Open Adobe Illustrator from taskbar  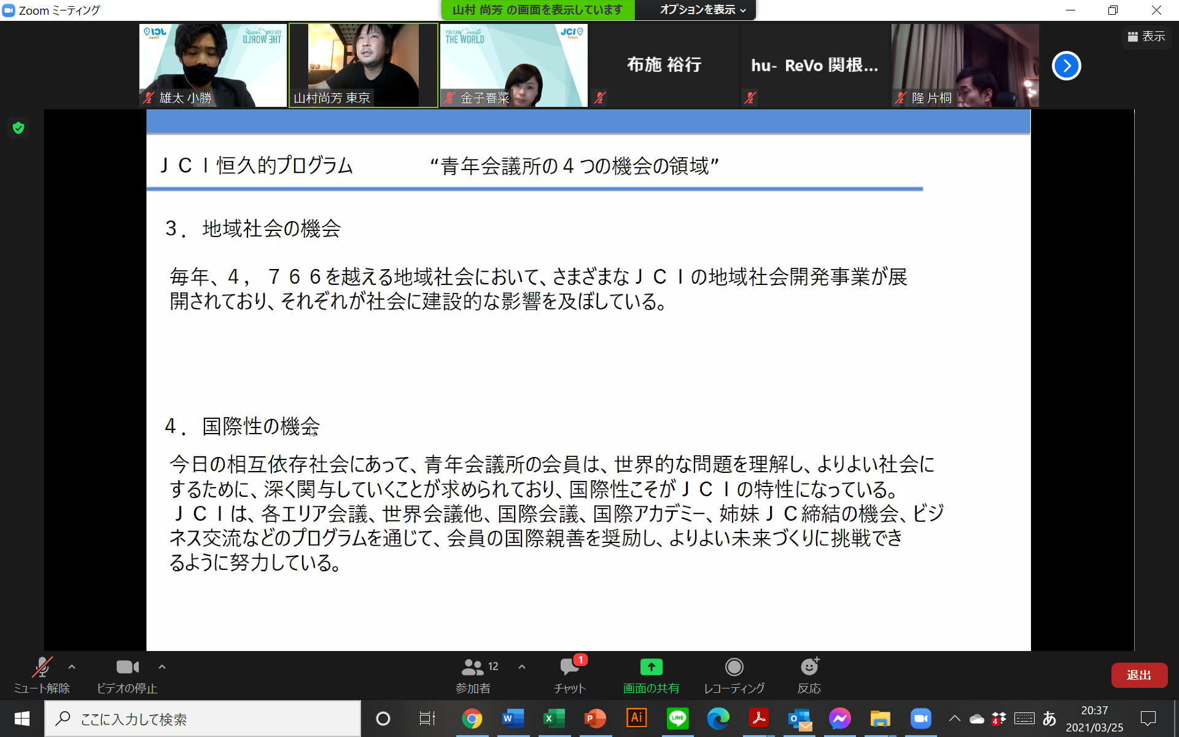coord(636,719)
